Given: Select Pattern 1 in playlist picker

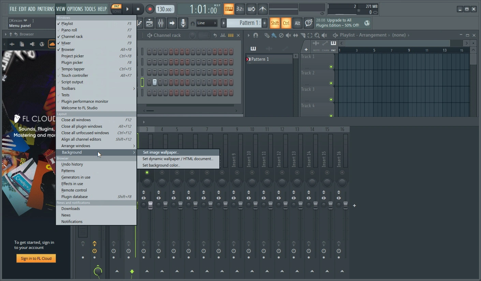Looking at the screenshot, I should [269, 59].
